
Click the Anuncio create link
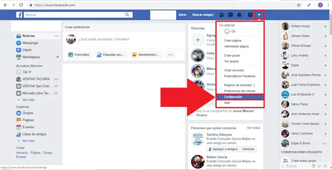[x=22, y=153]
